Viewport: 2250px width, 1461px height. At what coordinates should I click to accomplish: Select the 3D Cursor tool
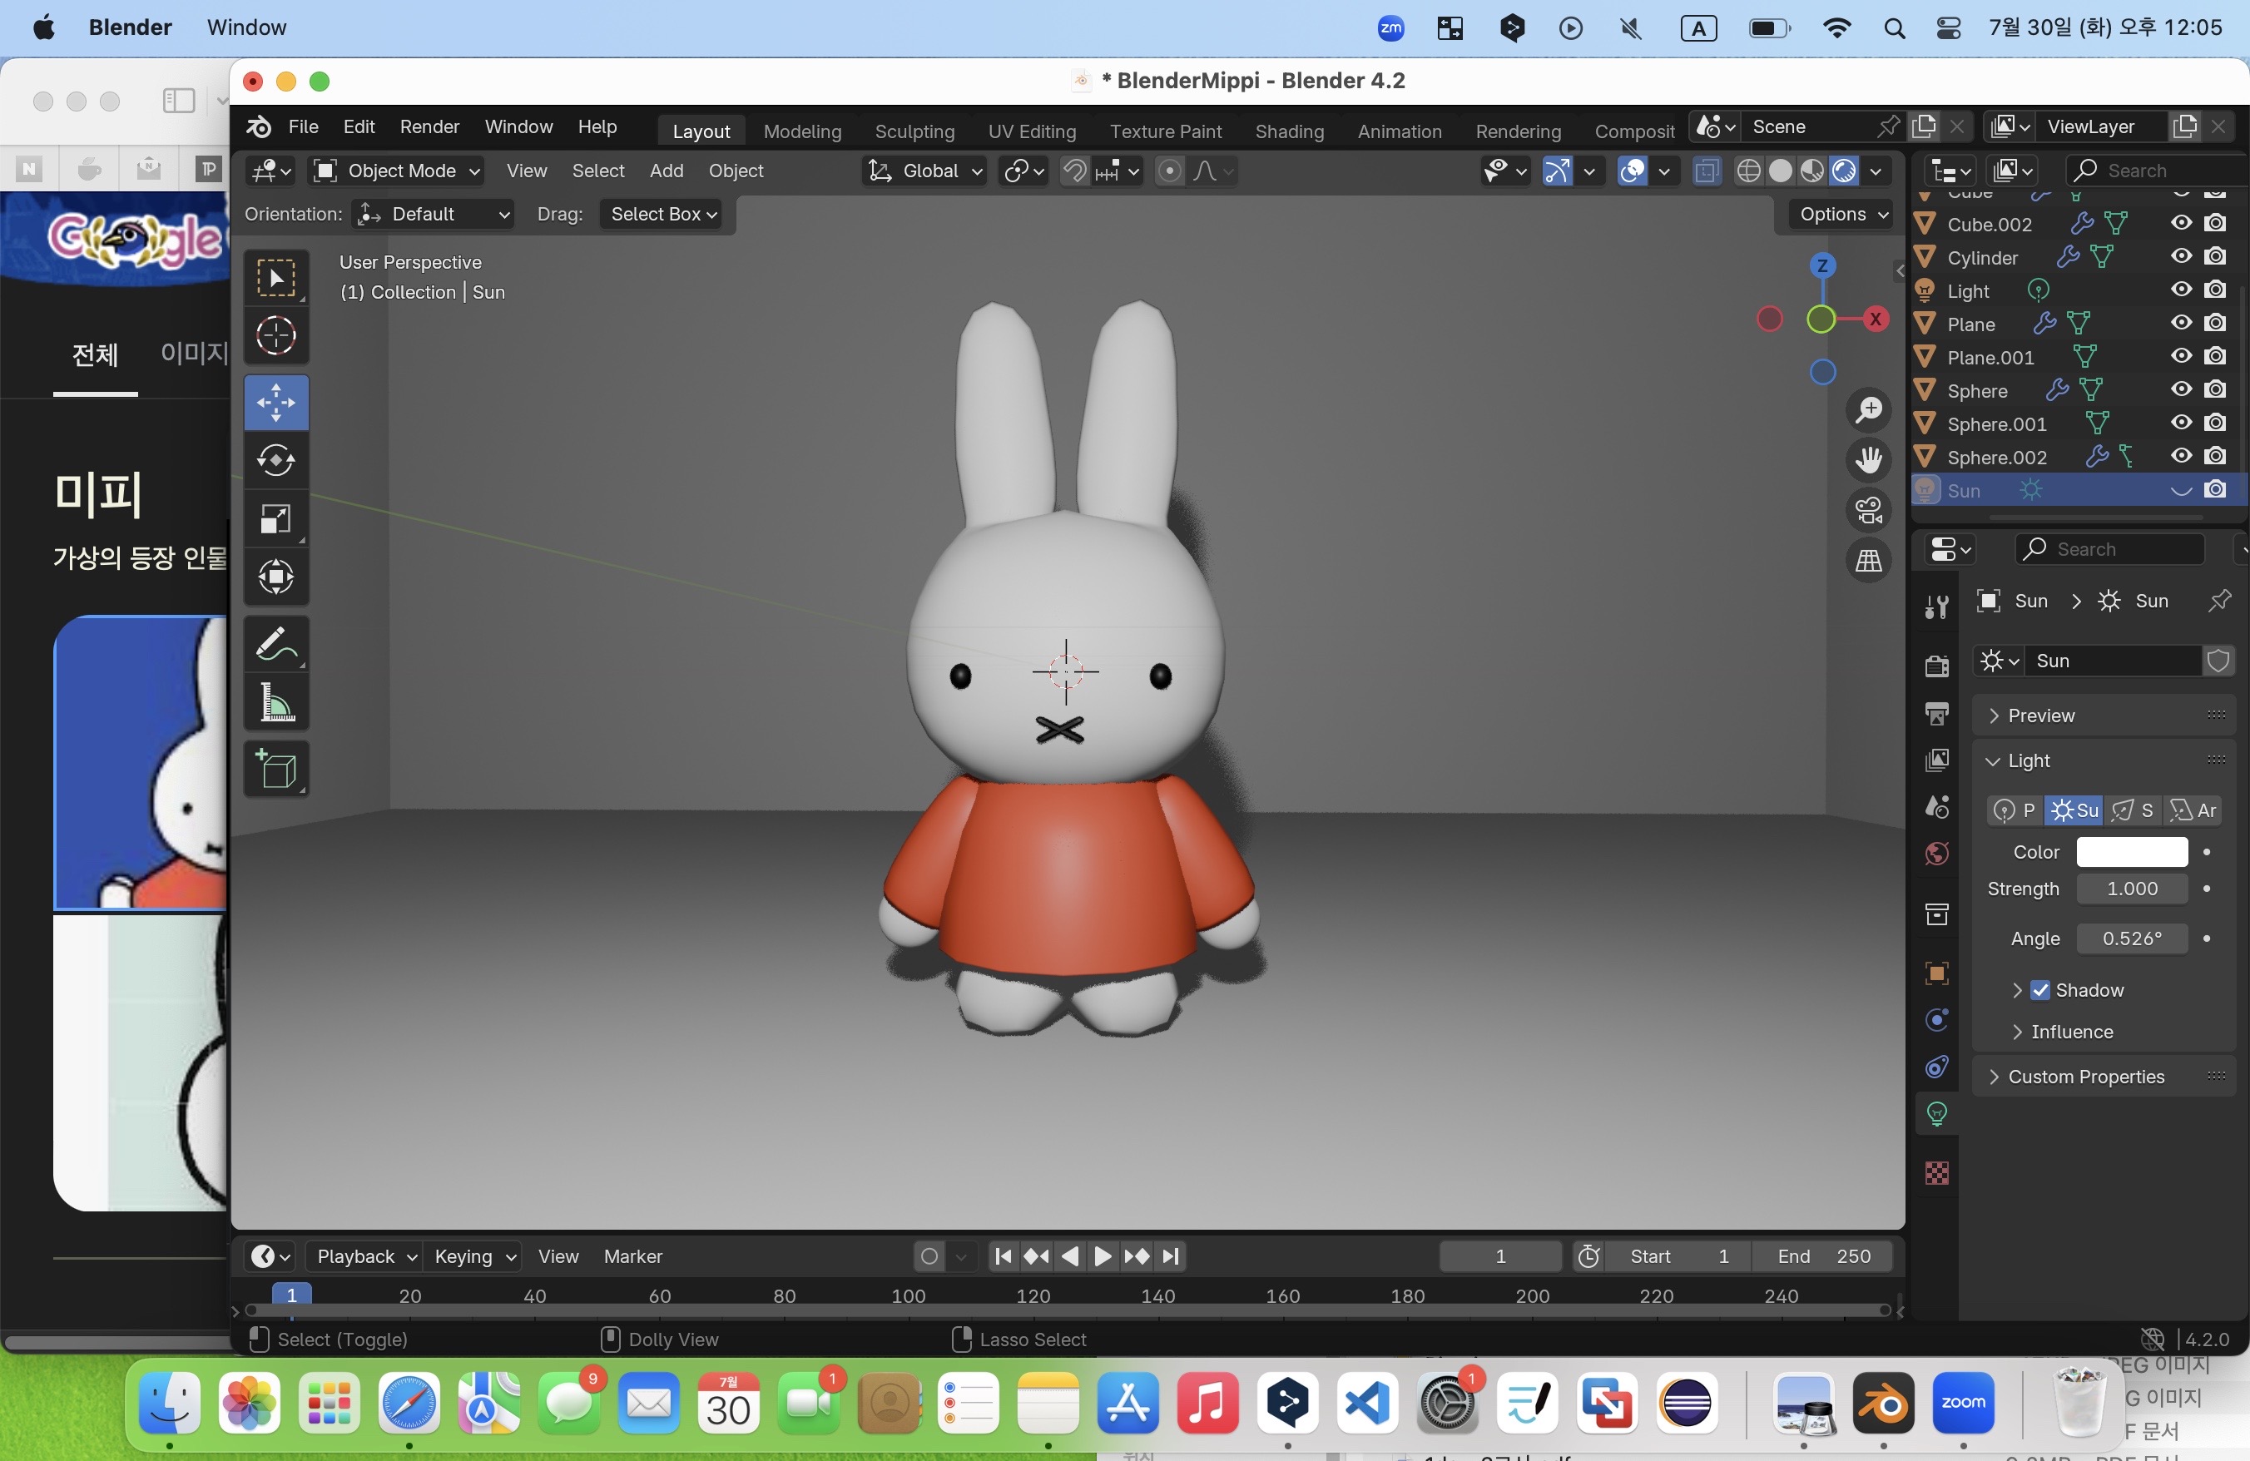coord(276,335)
